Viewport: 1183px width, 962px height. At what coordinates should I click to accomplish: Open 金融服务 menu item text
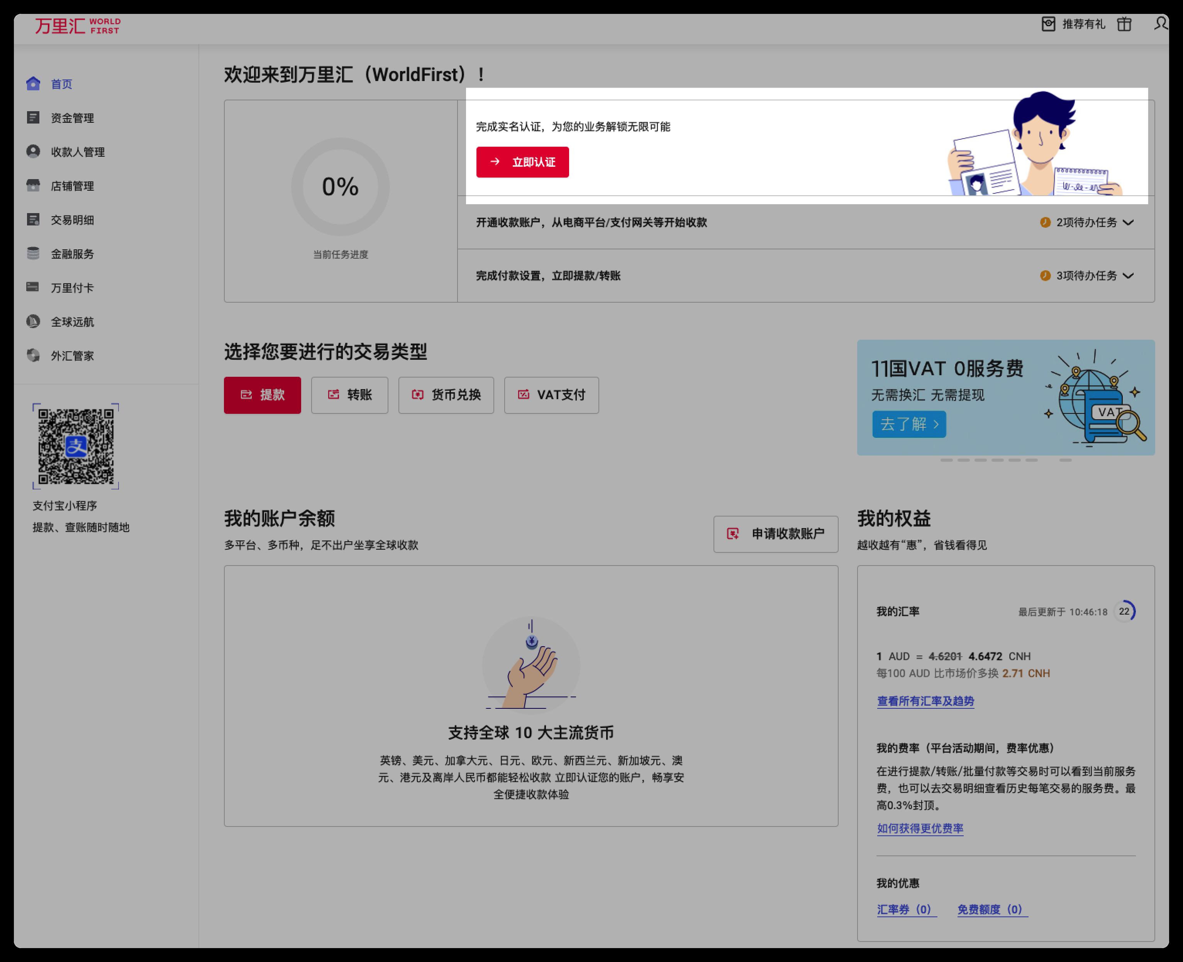pos(73,254)
